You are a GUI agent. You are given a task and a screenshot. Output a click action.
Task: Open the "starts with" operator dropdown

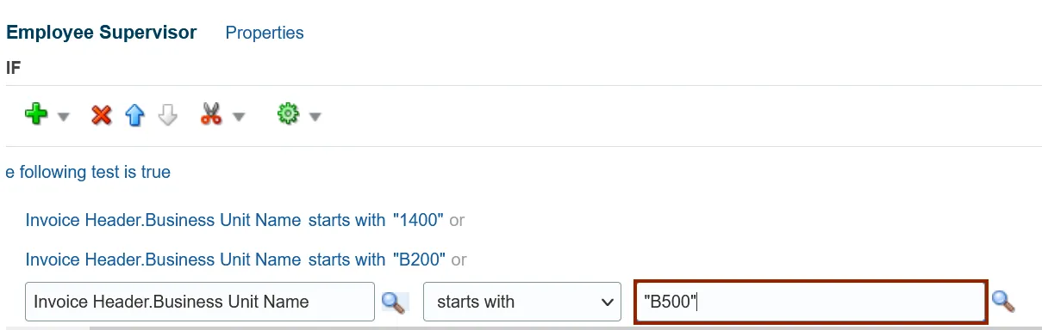pyautogui.click(x=522, y=302)
